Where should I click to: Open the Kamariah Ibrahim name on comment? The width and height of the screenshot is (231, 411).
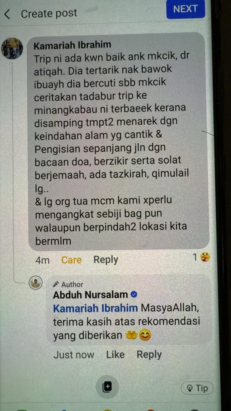click(x=72, y=45)
